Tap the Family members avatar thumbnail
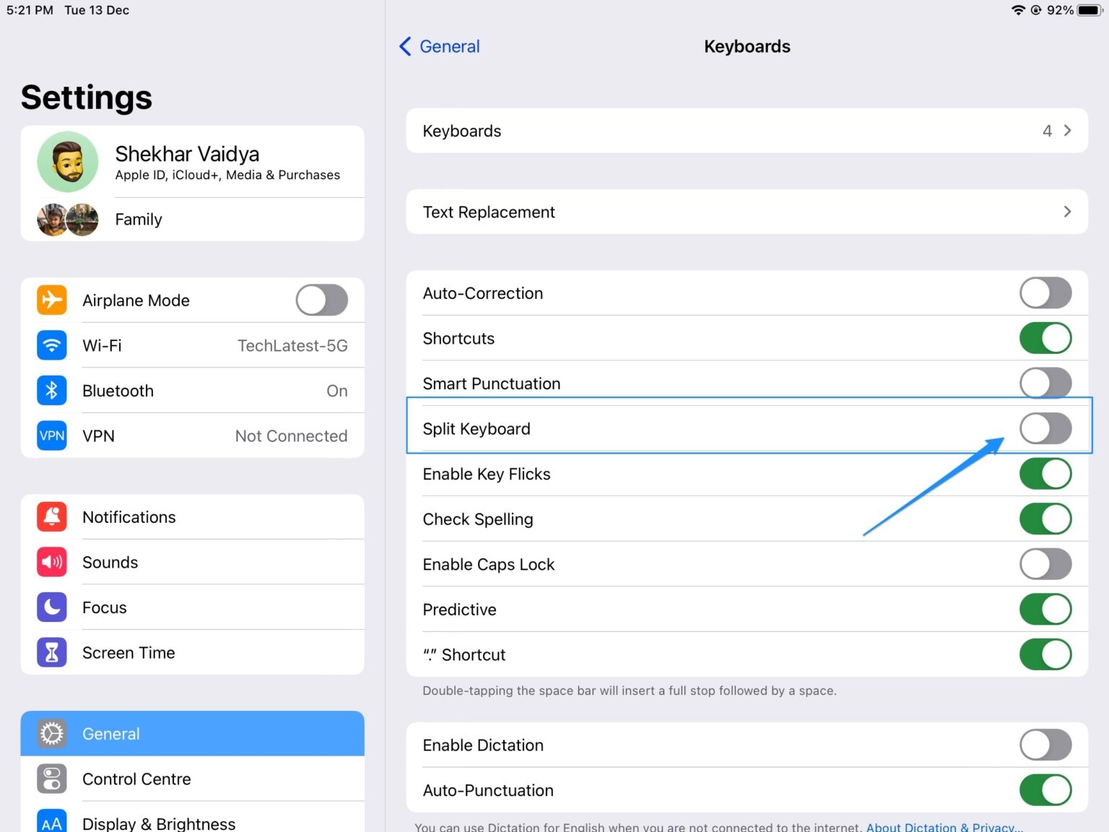Viewport: 1109px width, 832px height. click(x=68, y=220)
